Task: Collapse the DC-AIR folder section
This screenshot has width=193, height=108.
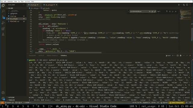Action: 16,8
